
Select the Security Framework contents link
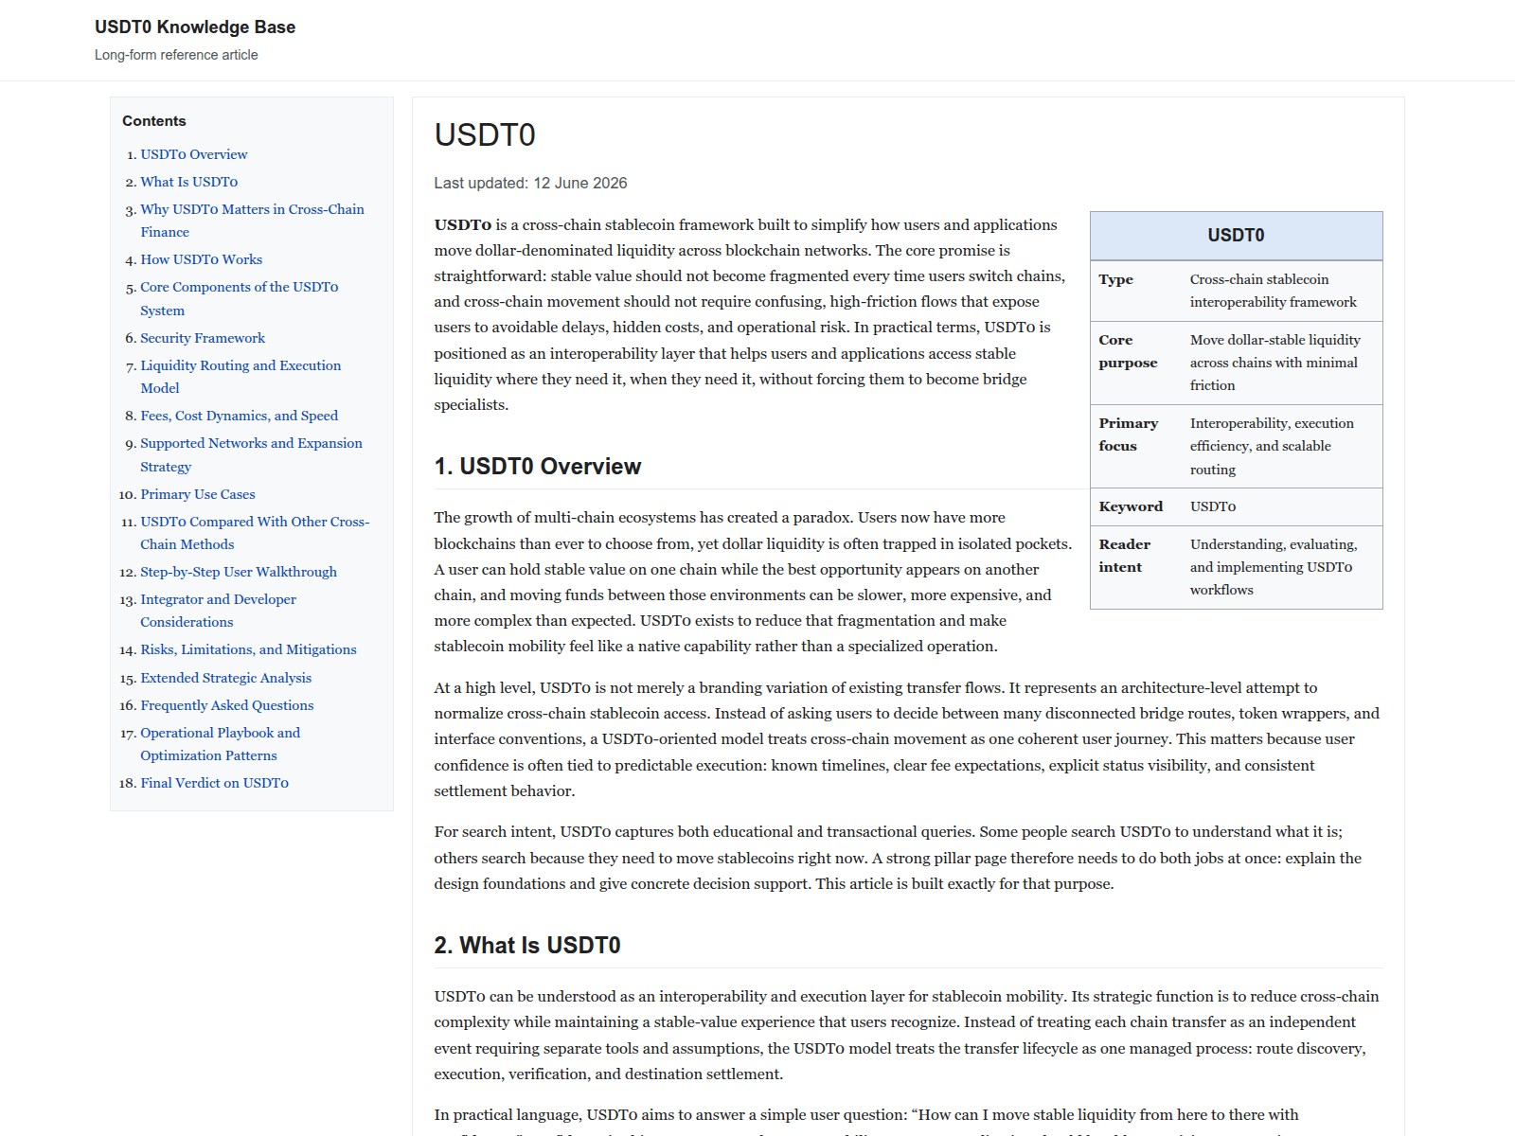click(203, 338)
